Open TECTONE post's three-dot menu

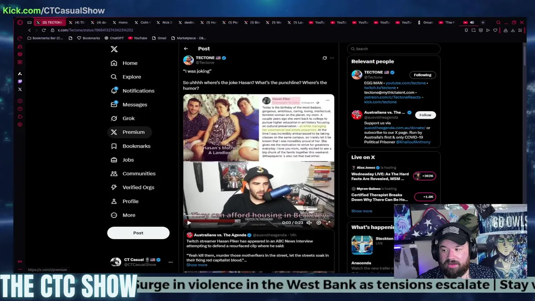pyautogui.click(x=332, y=58)
